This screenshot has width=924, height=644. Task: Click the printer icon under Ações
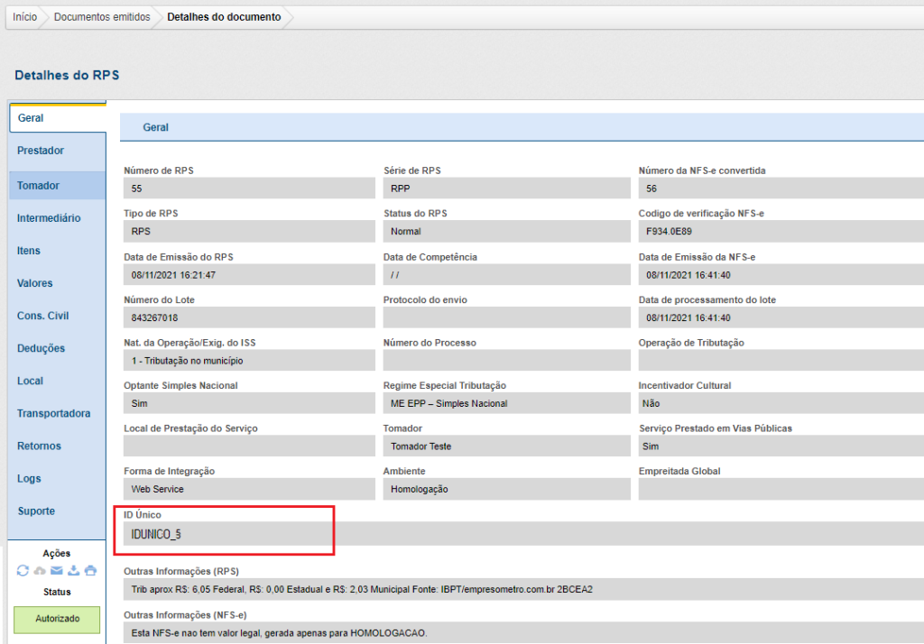tap(90, 570)
